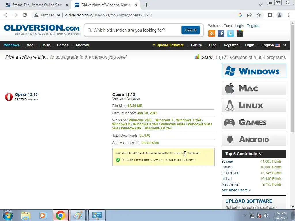
Task: Select Android in nav menu
Action: click(x=82, y=45)
